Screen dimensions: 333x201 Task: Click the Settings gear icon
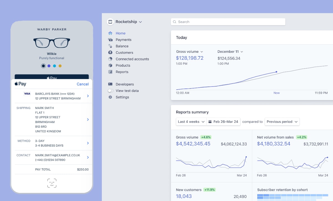coord(110,97)
